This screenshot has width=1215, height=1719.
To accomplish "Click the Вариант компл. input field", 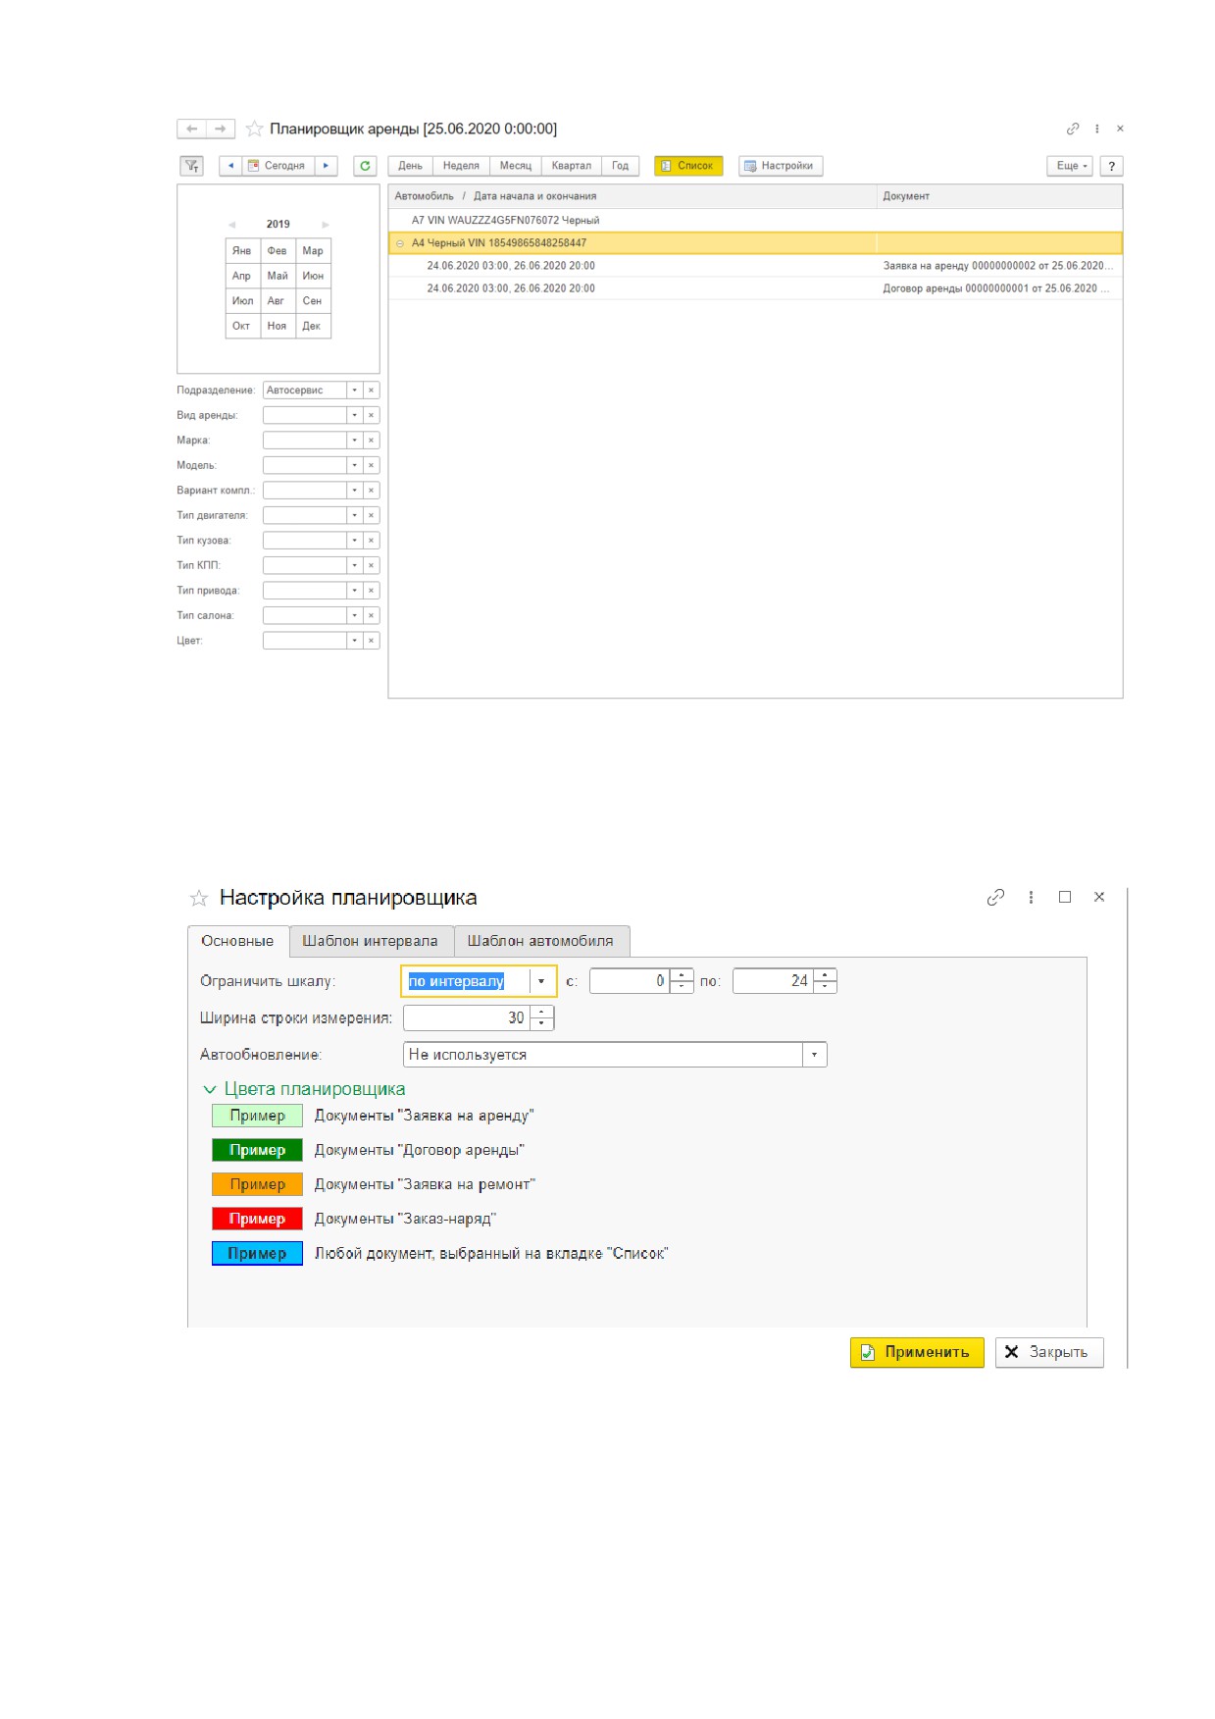I will tap(305, 491).
